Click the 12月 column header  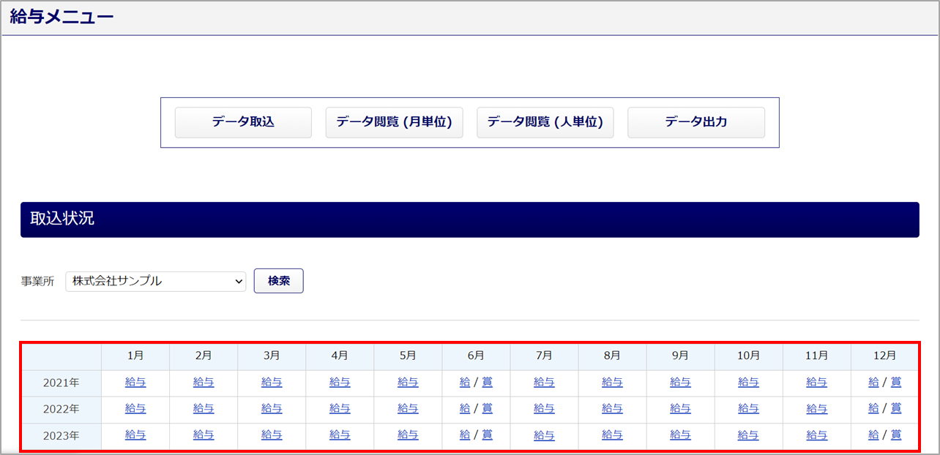885,356
